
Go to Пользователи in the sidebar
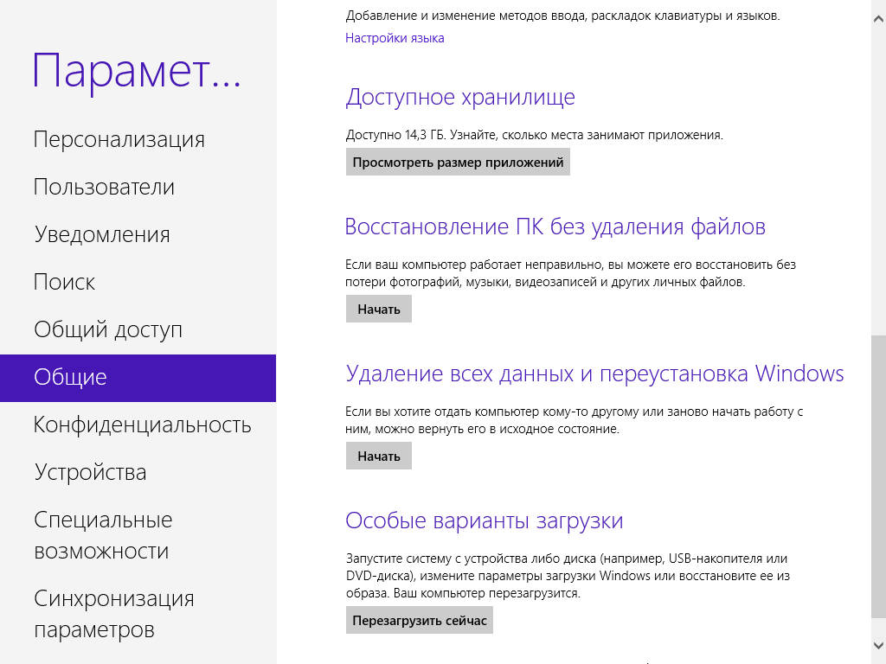[104, 188]
